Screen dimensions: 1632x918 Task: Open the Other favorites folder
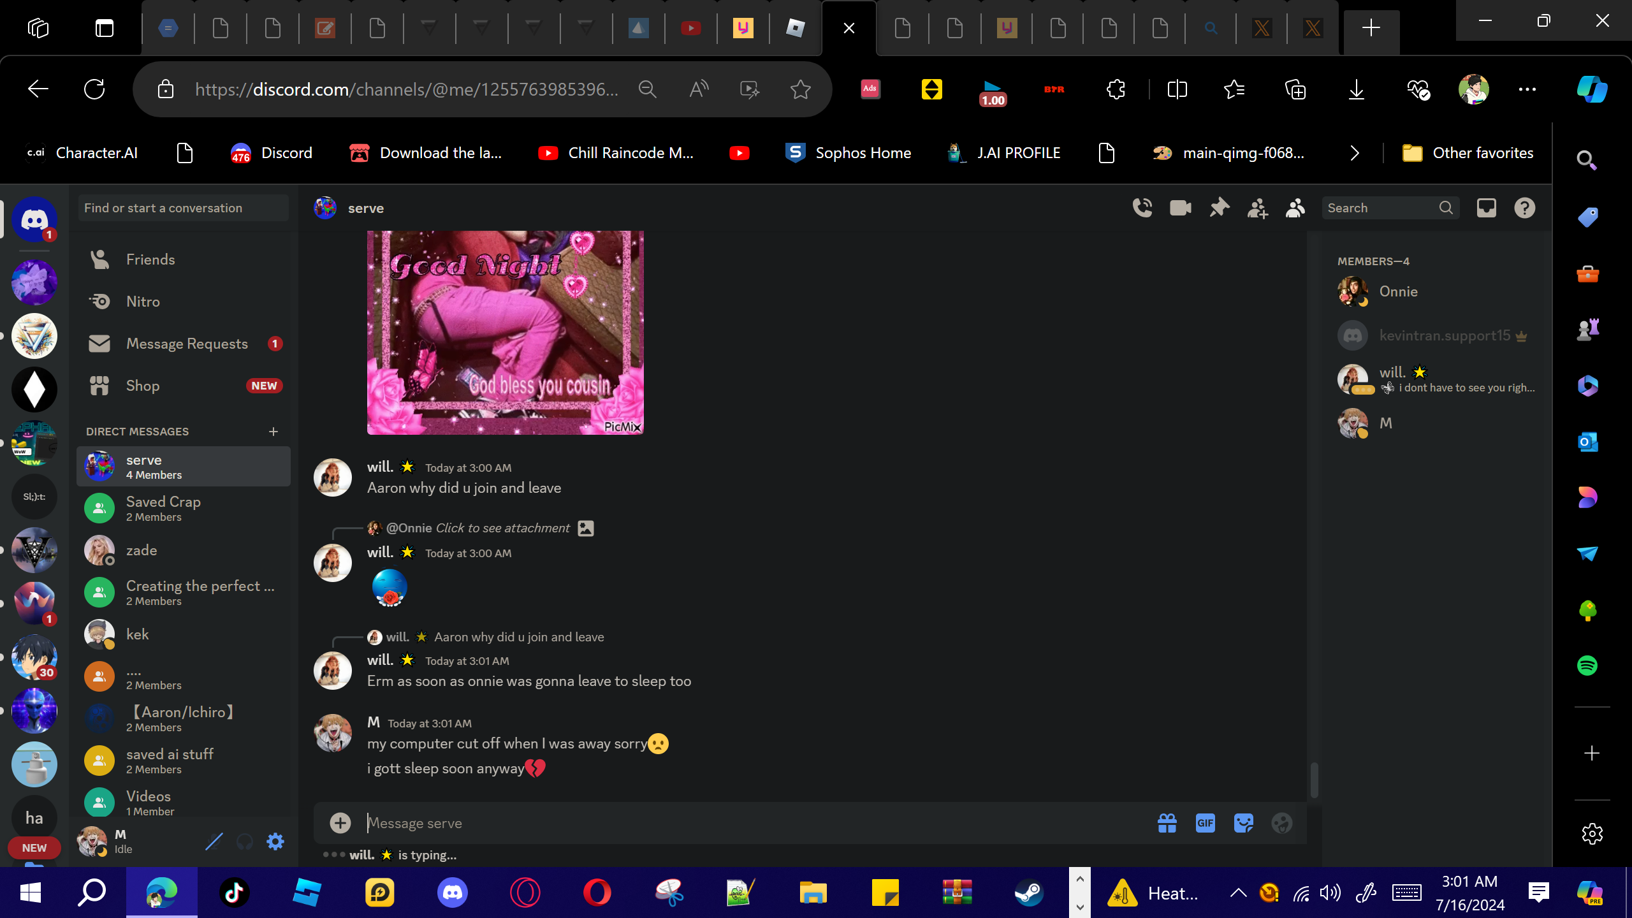[1468, 153]
